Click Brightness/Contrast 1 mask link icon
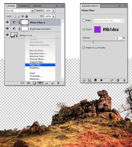The width and height of the screenshot is (132, 147). coord(19,29)
